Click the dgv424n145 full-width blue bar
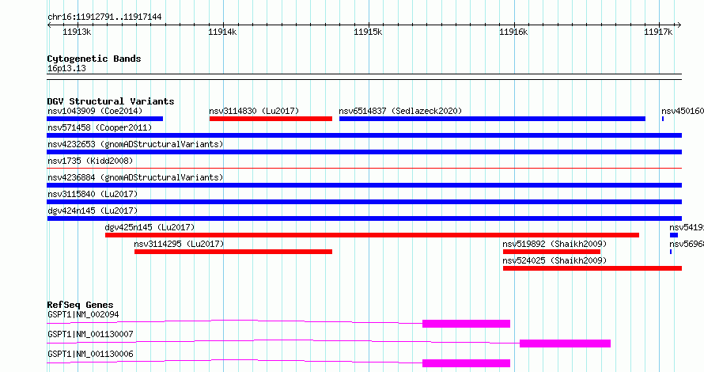Viewport: 704px width, 372px height. 365,218
